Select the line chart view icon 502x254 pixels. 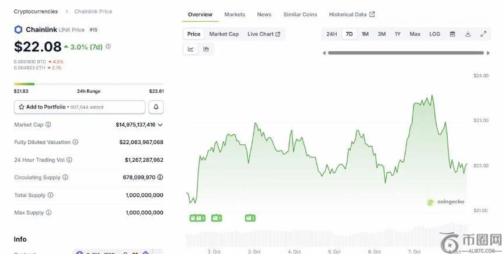[191, 49]
